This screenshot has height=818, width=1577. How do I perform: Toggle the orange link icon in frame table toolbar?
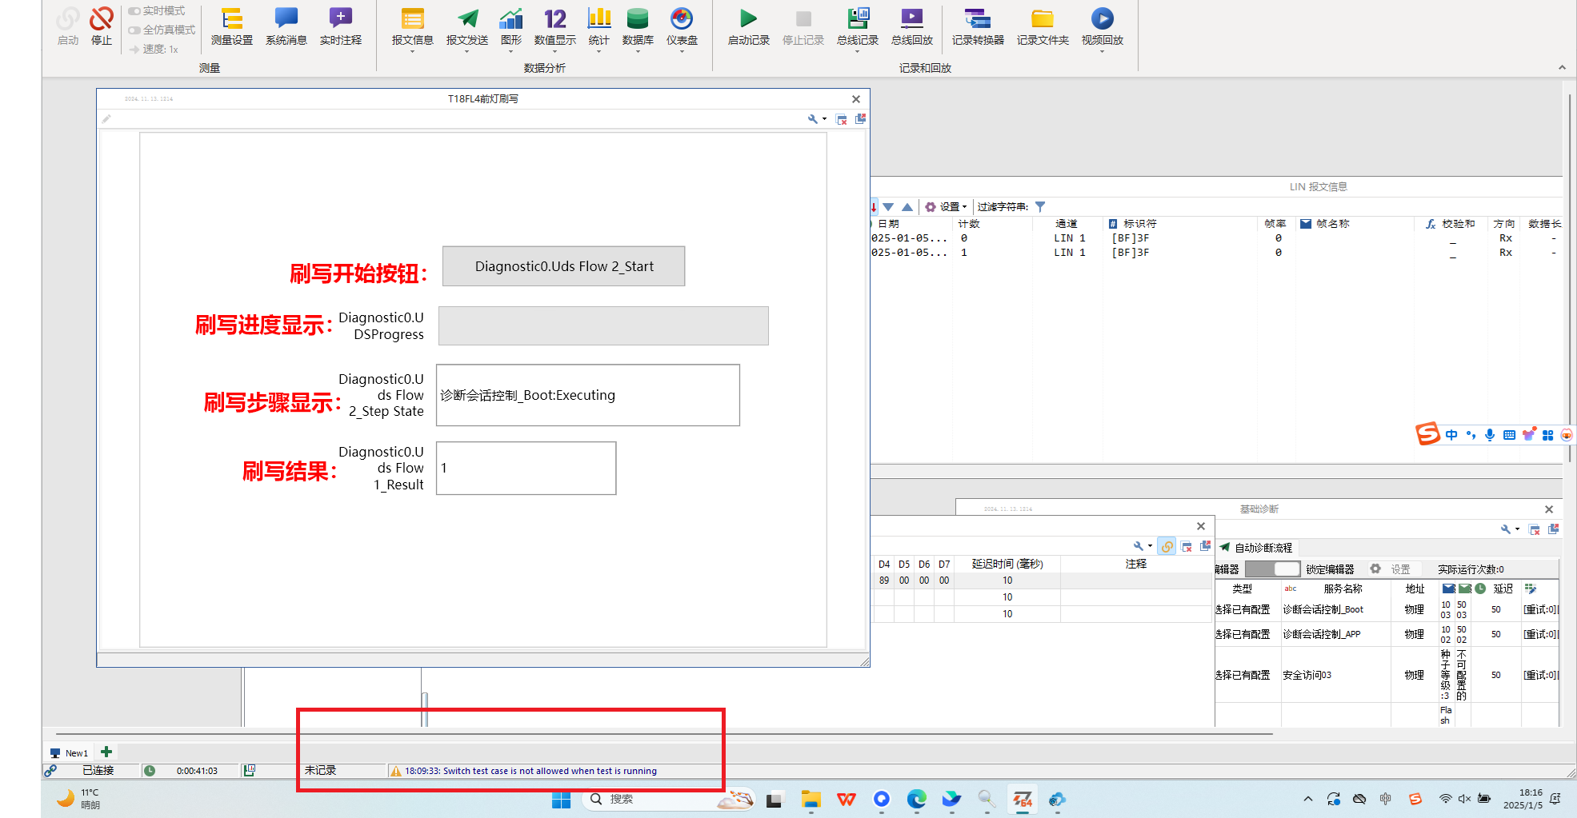1167,547
